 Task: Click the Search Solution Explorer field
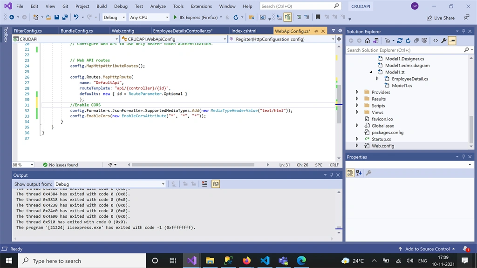405,50
